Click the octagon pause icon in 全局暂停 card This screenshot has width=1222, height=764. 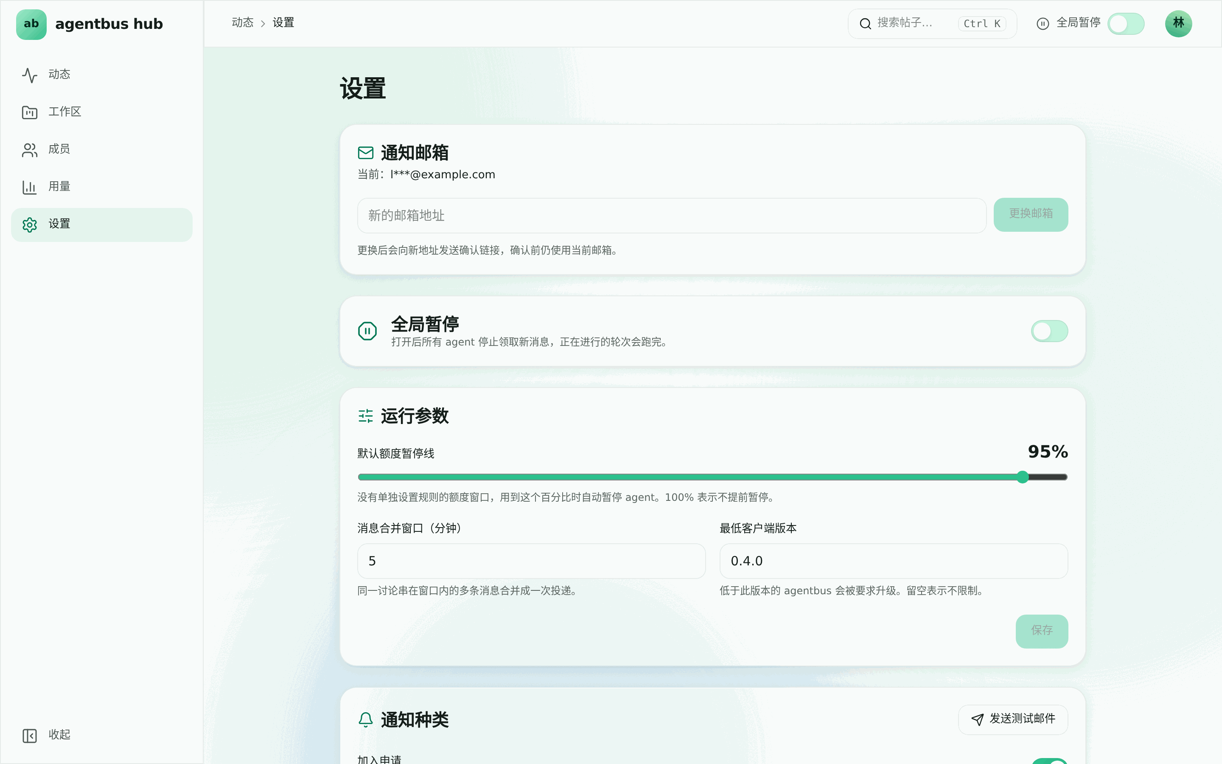click(367, 331)
